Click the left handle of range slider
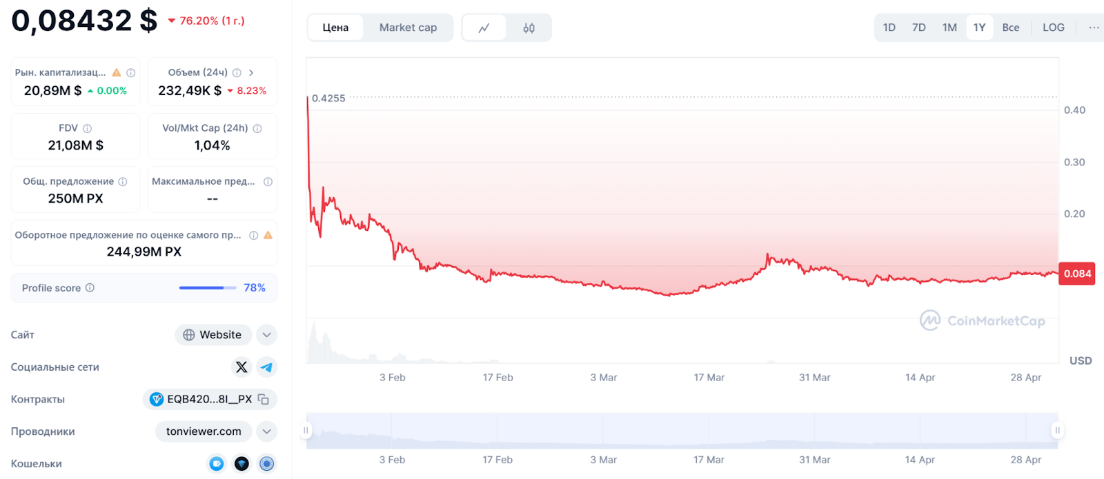 (x=306, y=430)
